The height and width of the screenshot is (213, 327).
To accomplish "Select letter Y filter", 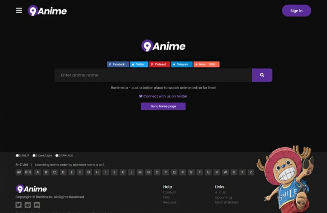I will click(242, 172).
